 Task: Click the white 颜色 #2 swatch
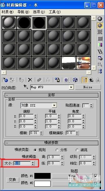click(42, 184)
